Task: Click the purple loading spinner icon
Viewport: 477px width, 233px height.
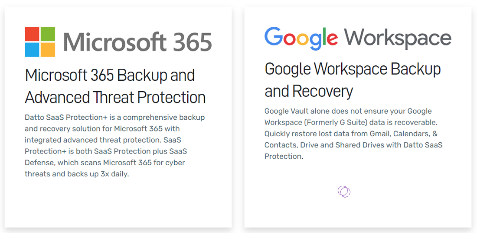Action: (344, 192)
